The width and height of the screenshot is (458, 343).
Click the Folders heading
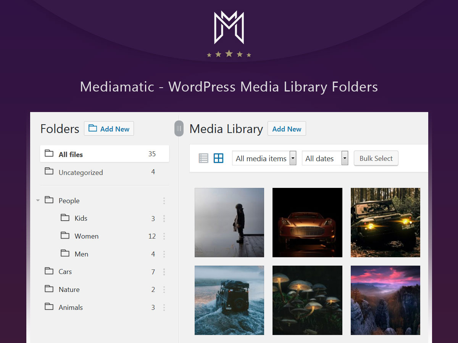[x=60, y=129]
